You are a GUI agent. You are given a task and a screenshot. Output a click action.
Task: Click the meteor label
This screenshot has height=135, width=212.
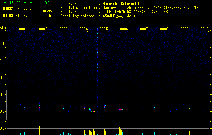(48, 10)
